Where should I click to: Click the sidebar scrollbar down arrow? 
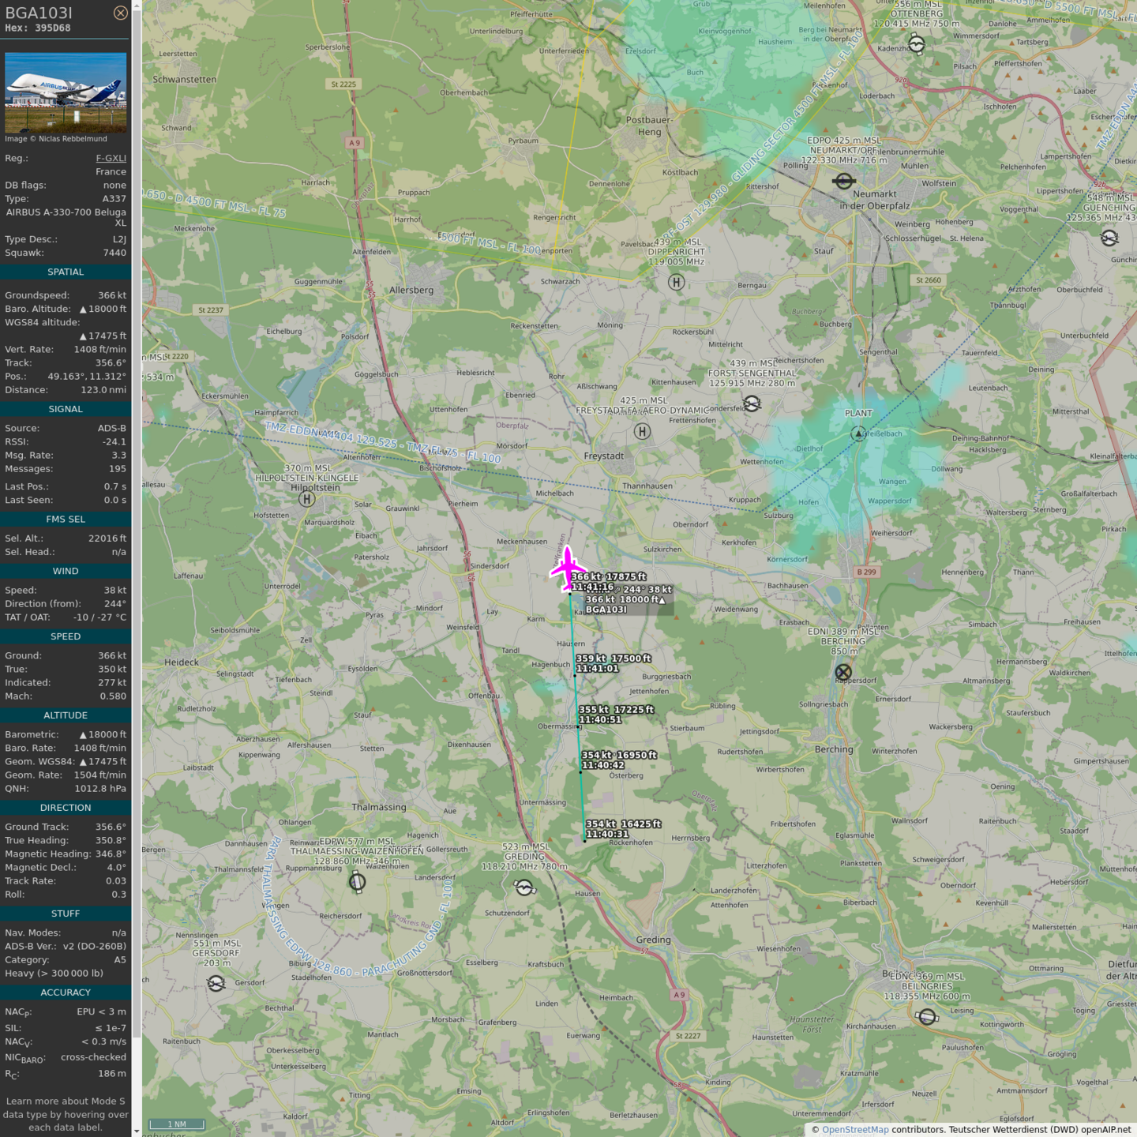coord(137,1131)
